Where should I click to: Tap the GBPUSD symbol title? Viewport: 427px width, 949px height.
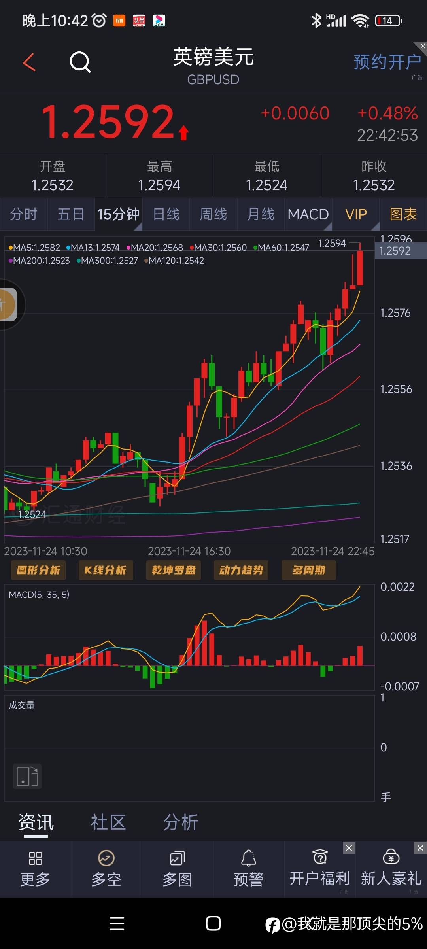[x=213, y=79]
